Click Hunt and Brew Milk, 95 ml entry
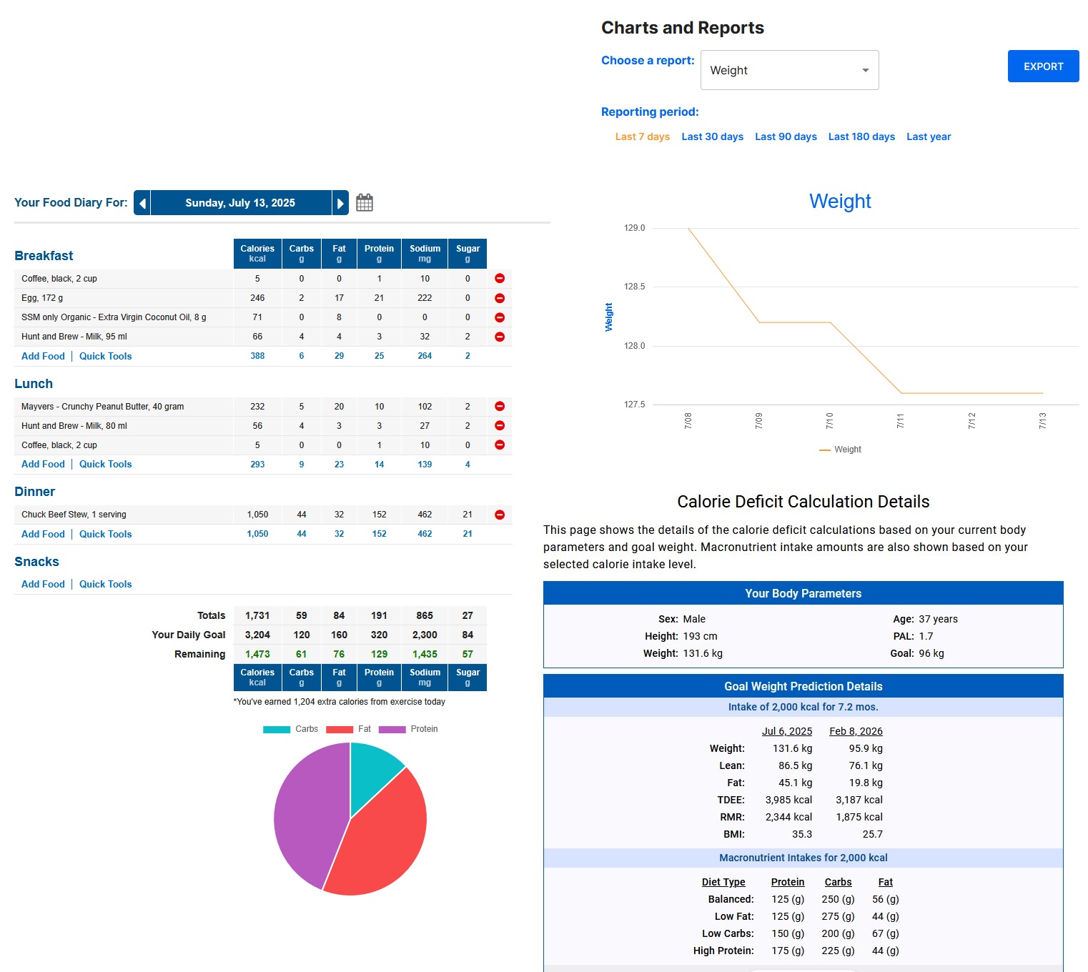This screenshot has height=972, width=1088. pos(74,337)
